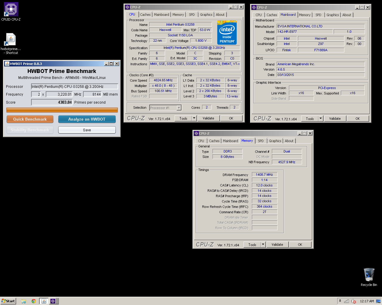
Task: Open Graphics tab in Mainboard window
Action: coord(333,15)
